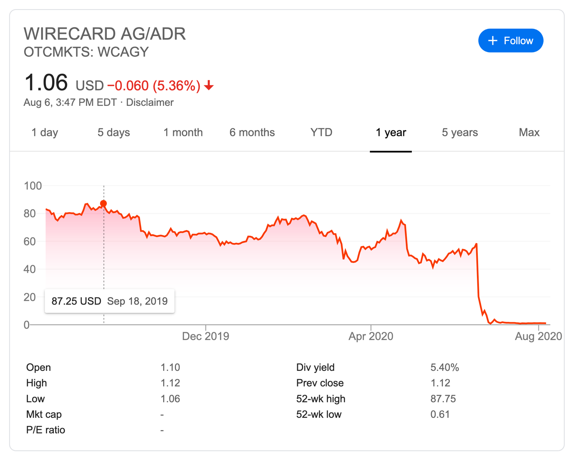Select the Max time range tab
Image resolution: width=575 pixels, height=460 pixels.
[x=529, y=132]
